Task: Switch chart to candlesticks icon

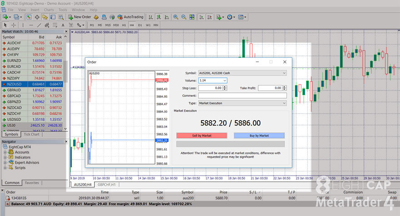Action: 159,17
